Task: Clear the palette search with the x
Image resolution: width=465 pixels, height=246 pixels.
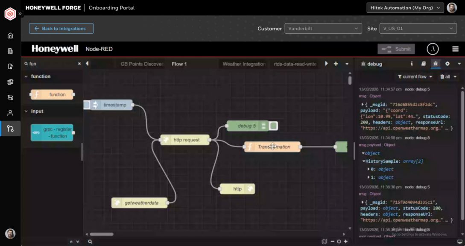Action: 79,64
